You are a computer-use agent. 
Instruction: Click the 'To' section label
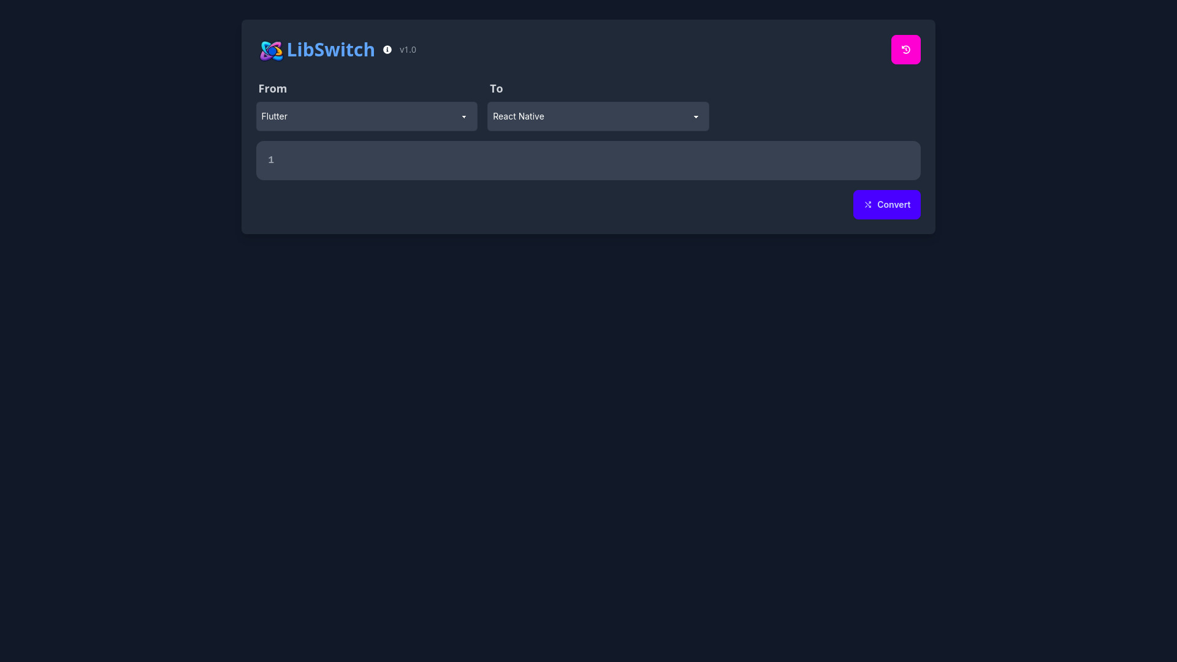pyautogui.click(x=497, y=88)
